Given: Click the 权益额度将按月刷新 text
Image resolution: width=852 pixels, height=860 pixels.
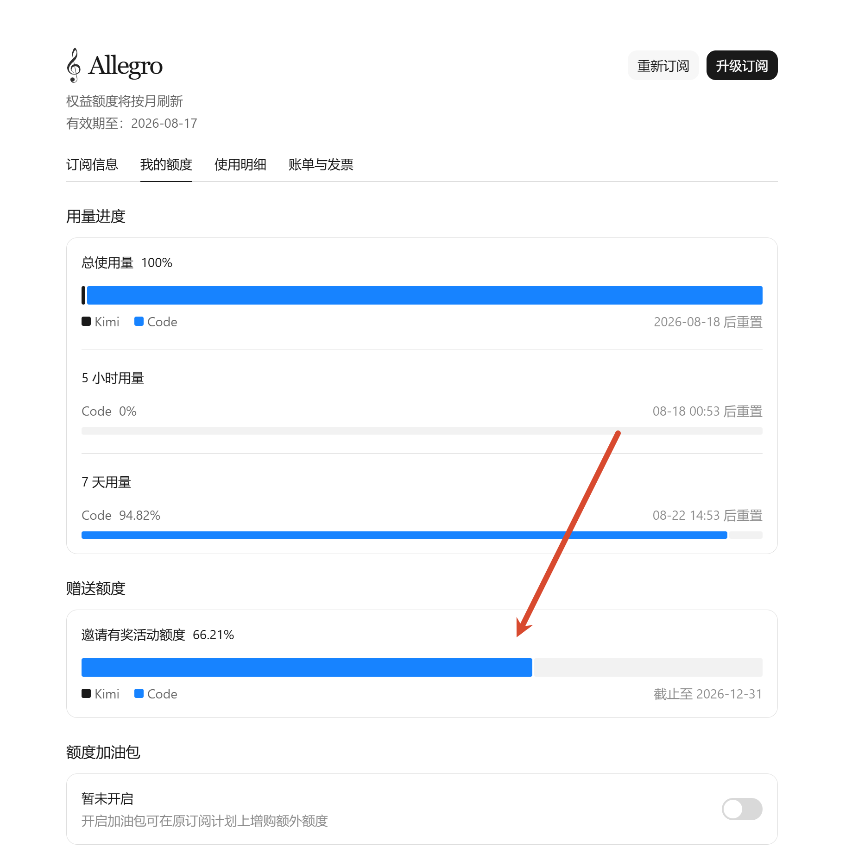Looking at the screenshot, I should pyautogui.click(x=125, y=101).
